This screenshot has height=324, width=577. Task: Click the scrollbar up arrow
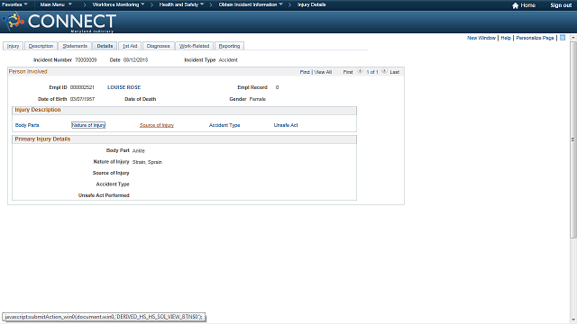573,38
